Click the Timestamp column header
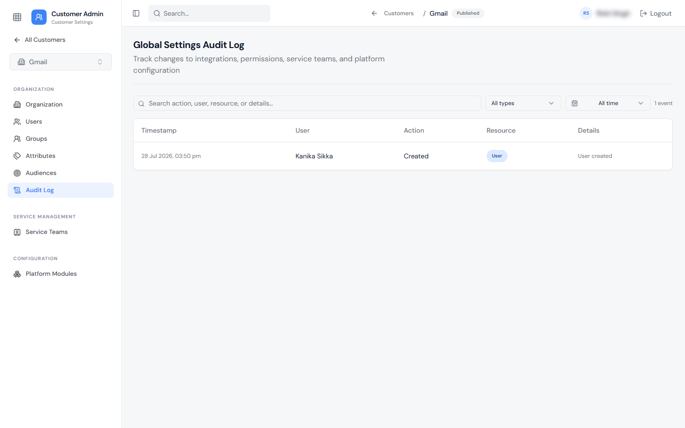The image size is (685, 428). pos(159,130)
